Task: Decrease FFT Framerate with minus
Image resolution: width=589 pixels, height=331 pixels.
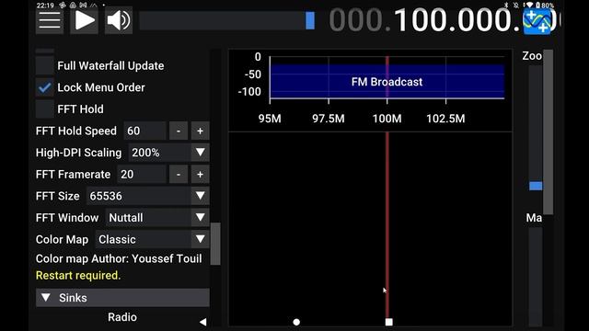Action: tap(179, 175)
